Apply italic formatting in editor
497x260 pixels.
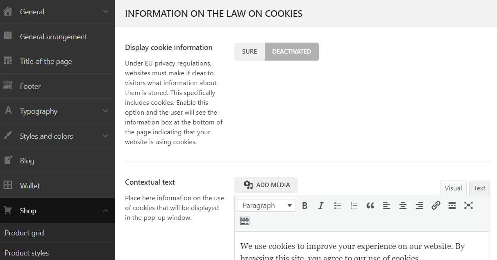(321, 206)
